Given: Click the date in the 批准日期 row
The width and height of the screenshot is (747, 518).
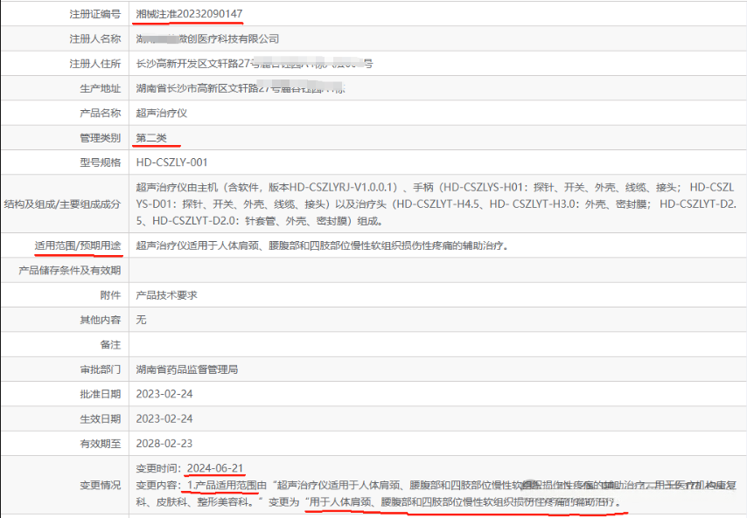Looking at the screenshot, I should pos(165,394).
